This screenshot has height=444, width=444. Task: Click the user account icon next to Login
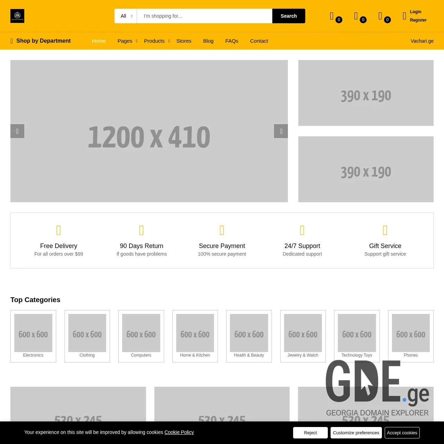(x=404, y=16)
